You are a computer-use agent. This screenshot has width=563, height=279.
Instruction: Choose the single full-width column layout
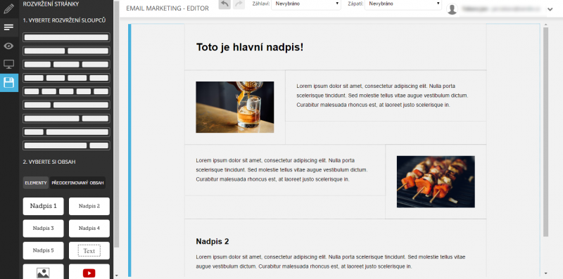pyautogui.click(x=66, y=37)
